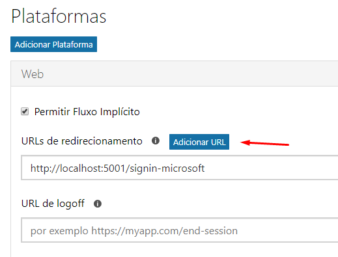Add a redirect with the Adicionar URL button
This screenshot has height=257, width=338.
point(199,142)
